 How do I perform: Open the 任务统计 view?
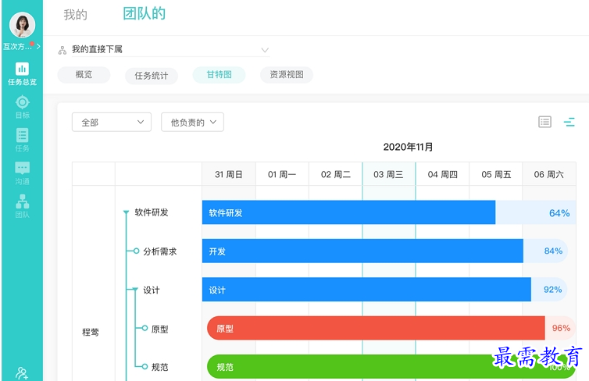click(x=151, y=76)
